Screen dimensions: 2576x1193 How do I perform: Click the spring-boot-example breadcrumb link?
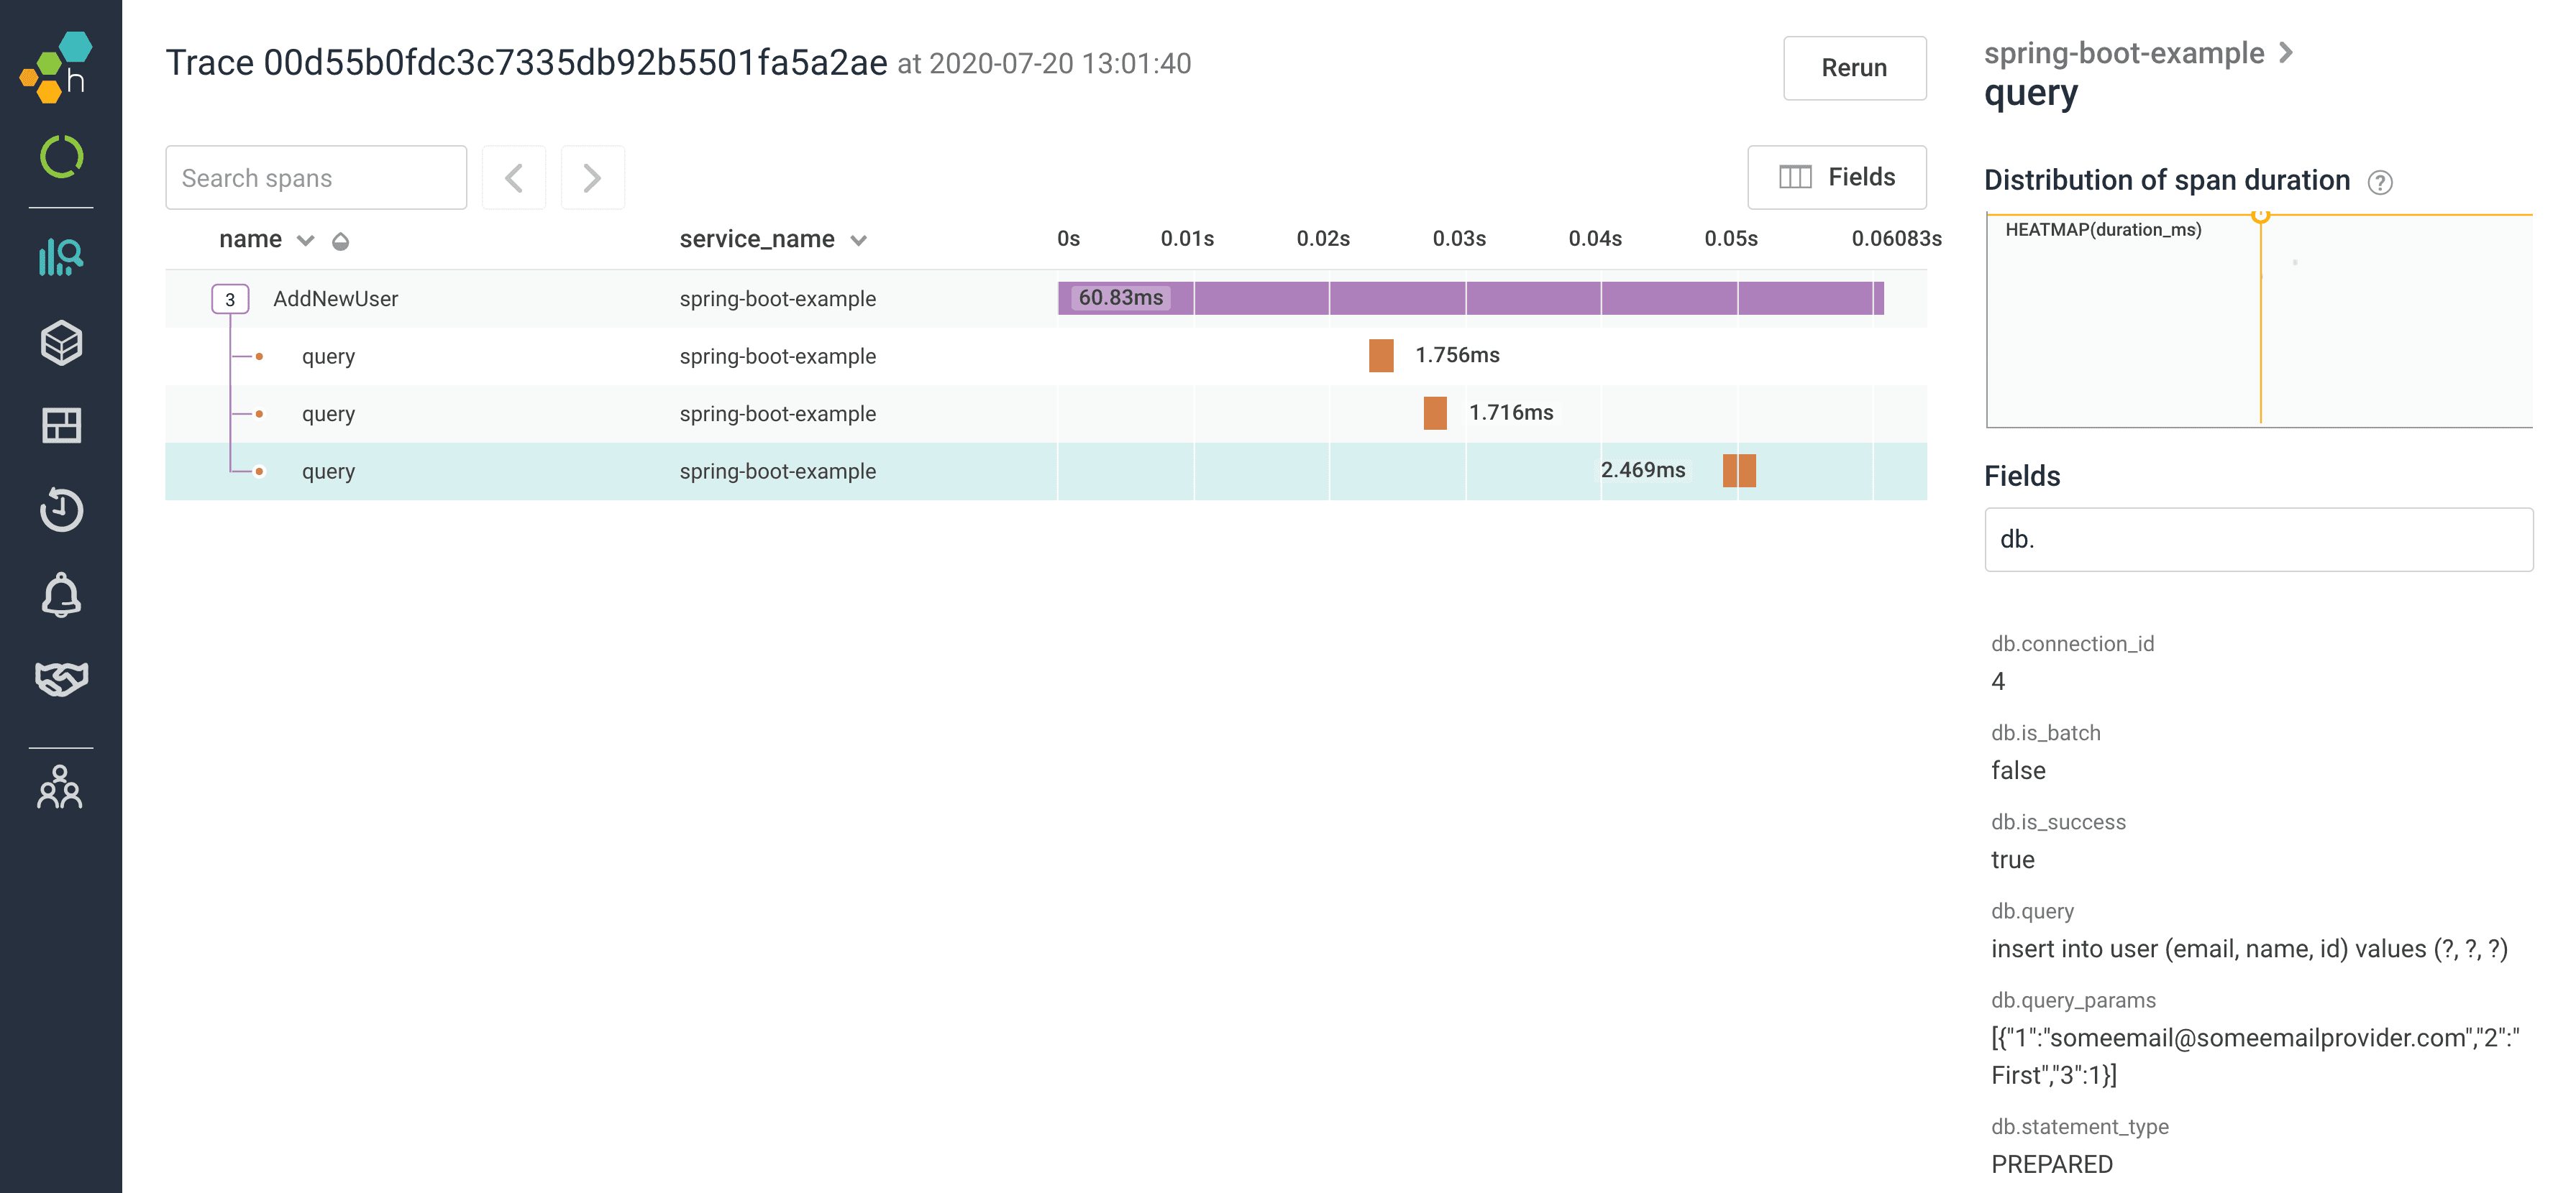point(2123,53)
